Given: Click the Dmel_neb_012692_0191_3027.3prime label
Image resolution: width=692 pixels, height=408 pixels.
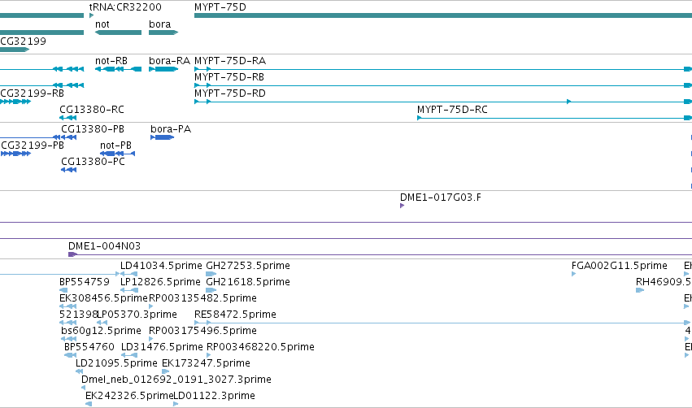Looking at the screenshot, I should 176,380.
